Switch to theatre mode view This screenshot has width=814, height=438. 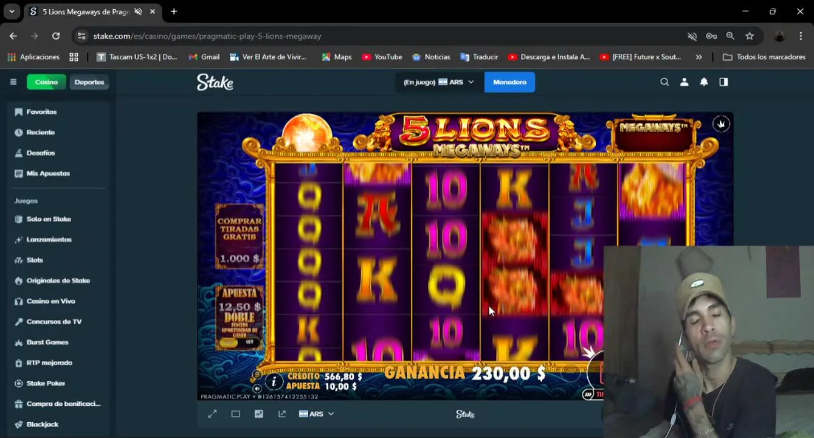click(235, 414)
